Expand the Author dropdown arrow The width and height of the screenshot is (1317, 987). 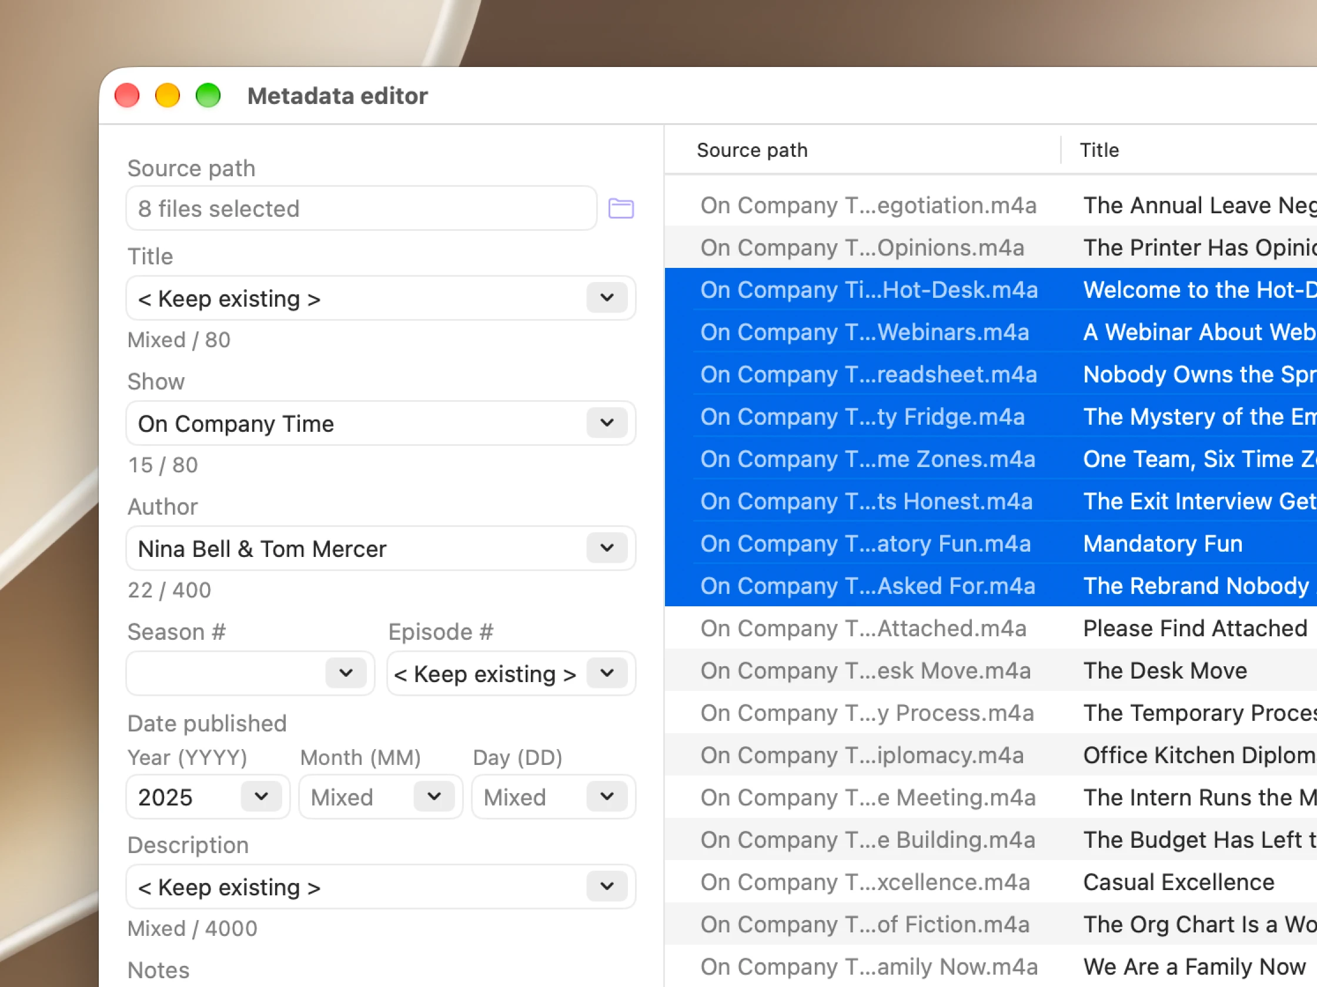click(607, 548)
